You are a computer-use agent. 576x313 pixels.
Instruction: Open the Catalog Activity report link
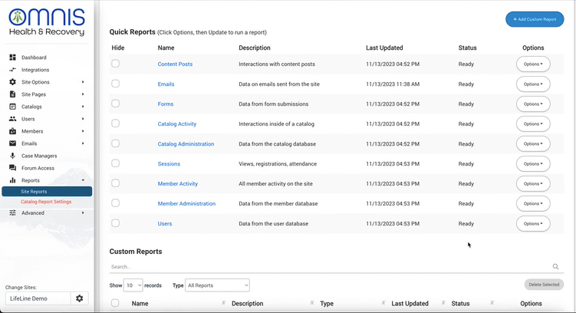click(177, 124)
